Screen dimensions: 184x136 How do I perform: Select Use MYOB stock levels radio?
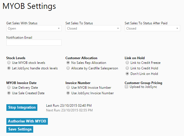click(x=9, y=62)
